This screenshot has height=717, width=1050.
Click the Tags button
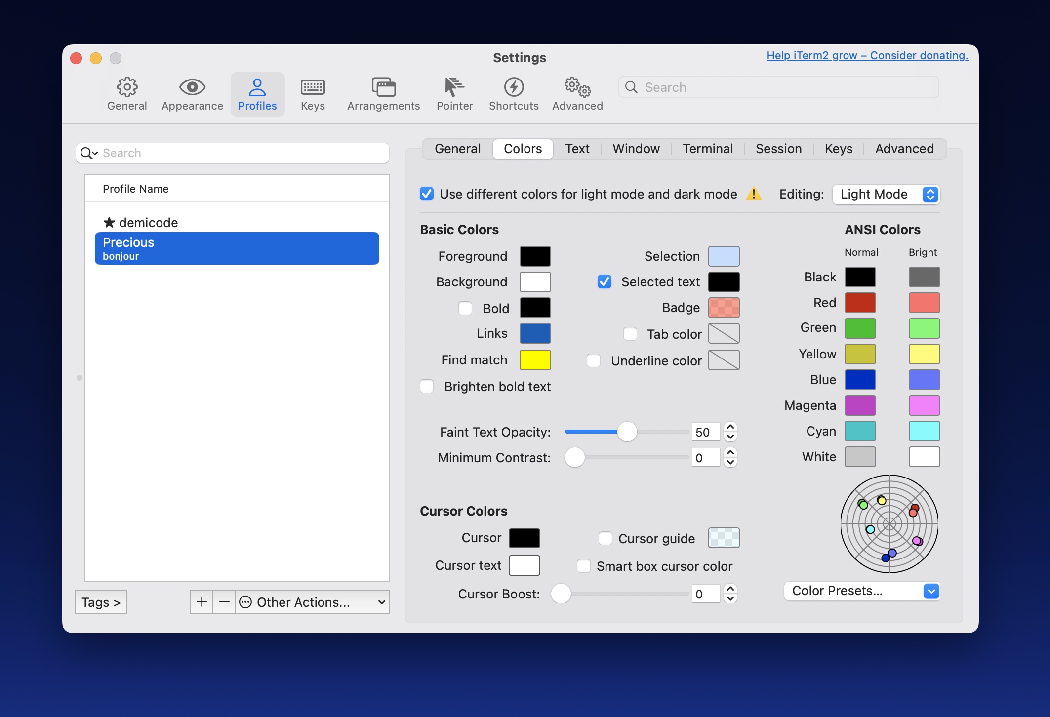pyautogui.click(x=101, y=602)
